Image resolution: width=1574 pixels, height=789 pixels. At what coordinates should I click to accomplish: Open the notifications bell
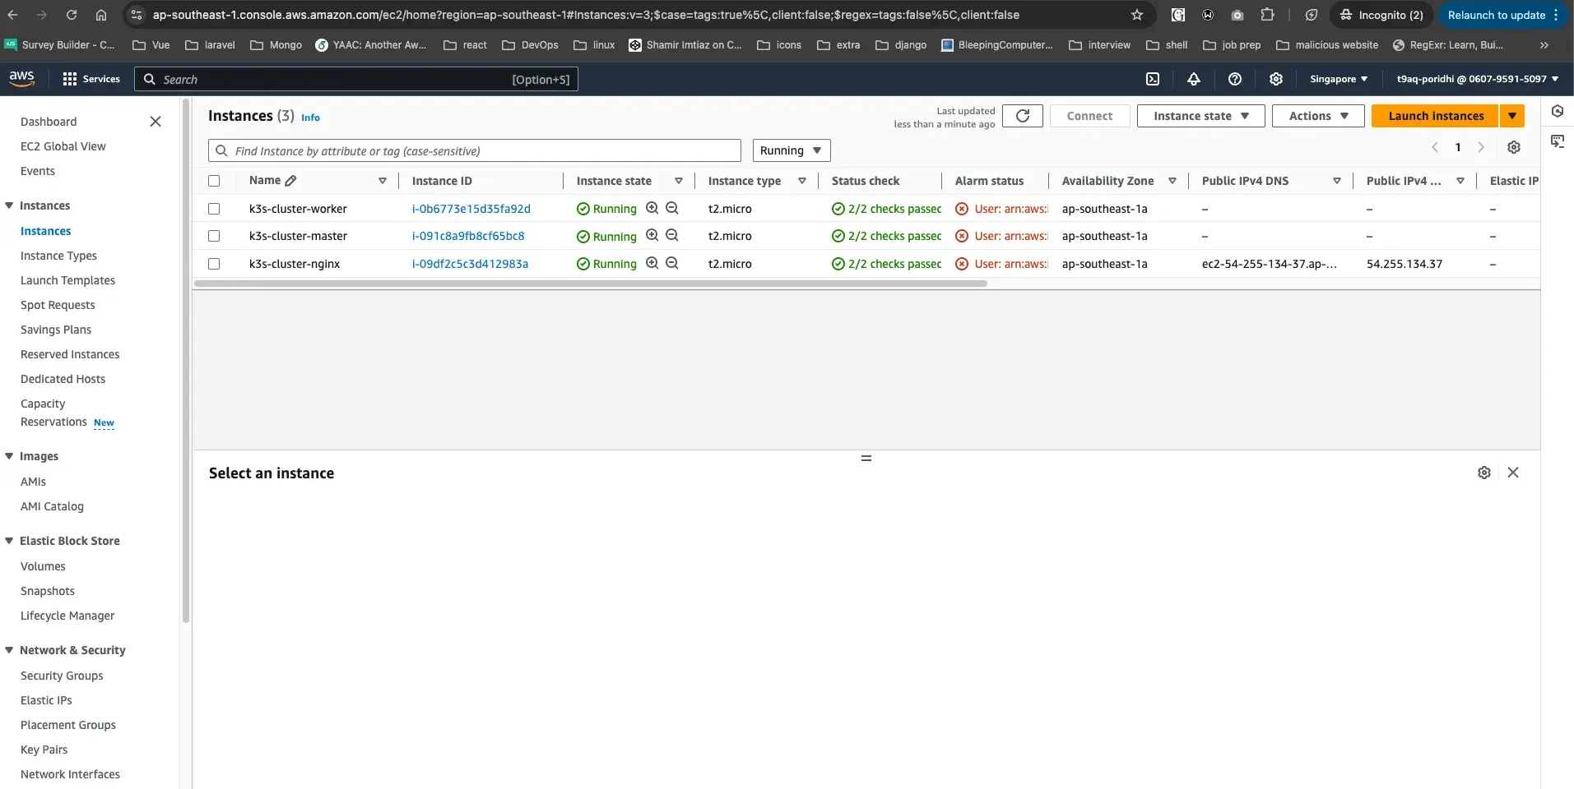click(x=1194, y=79)
